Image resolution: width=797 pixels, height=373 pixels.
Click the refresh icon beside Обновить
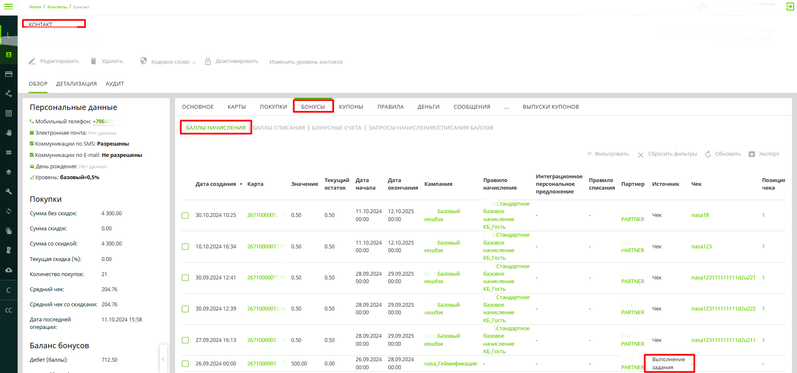click(708, 154)
